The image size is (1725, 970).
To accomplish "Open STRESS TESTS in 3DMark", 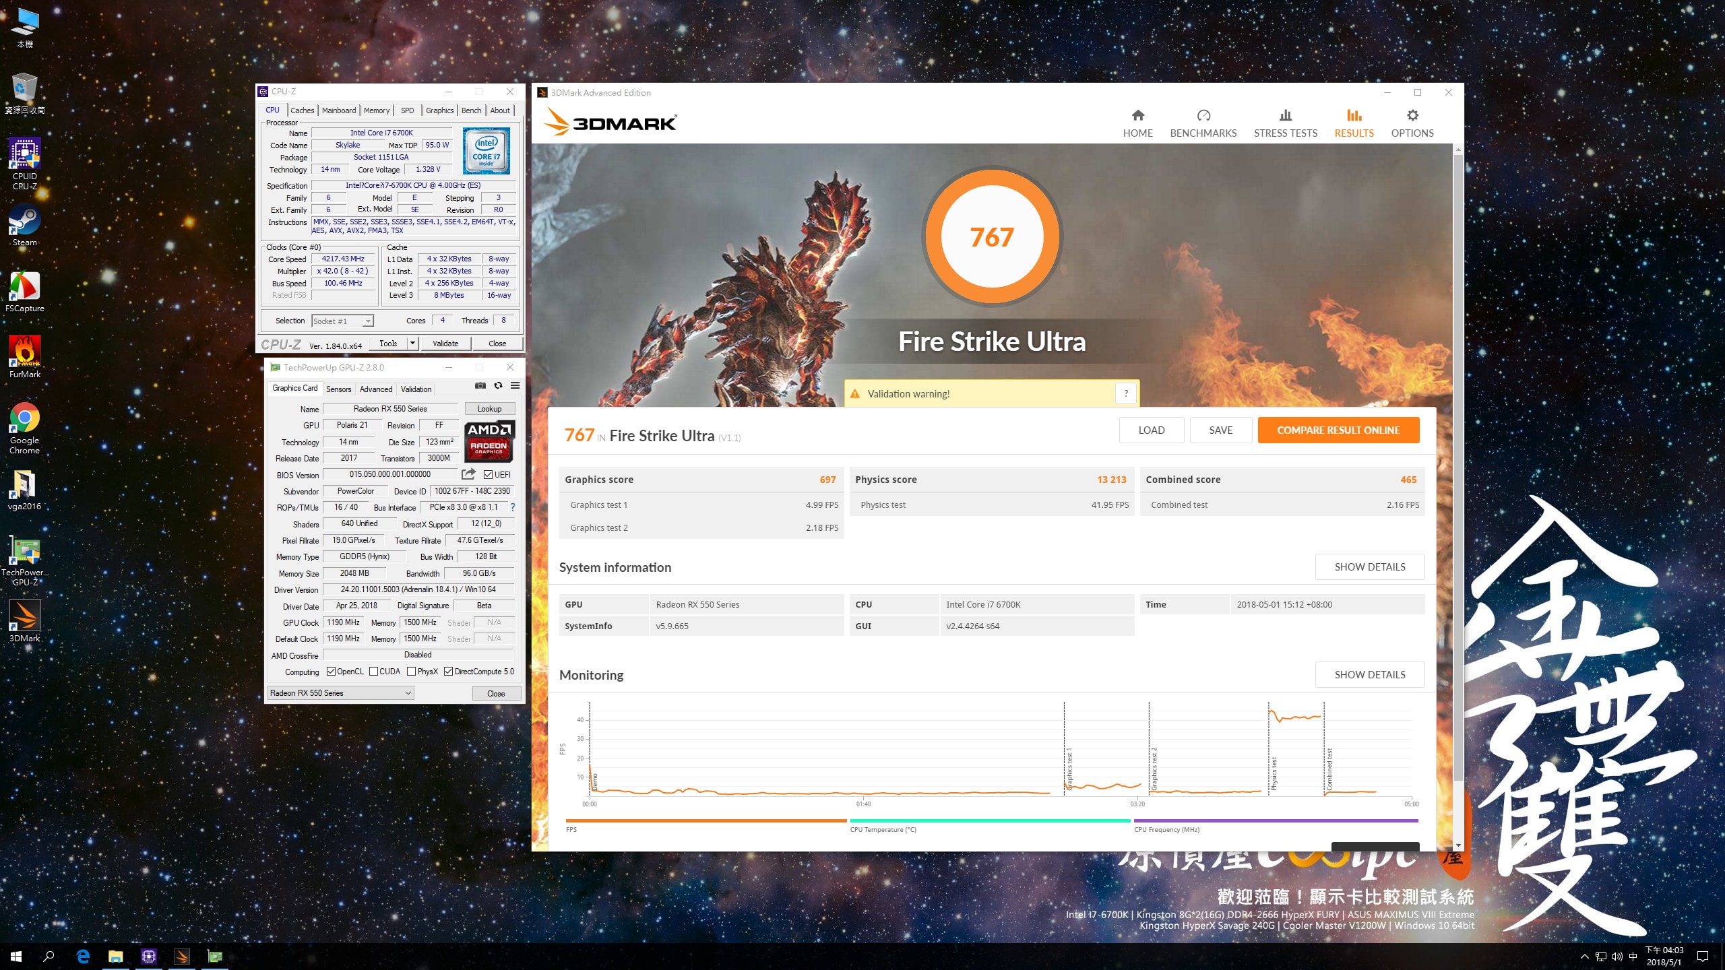I will [1285, 123].
